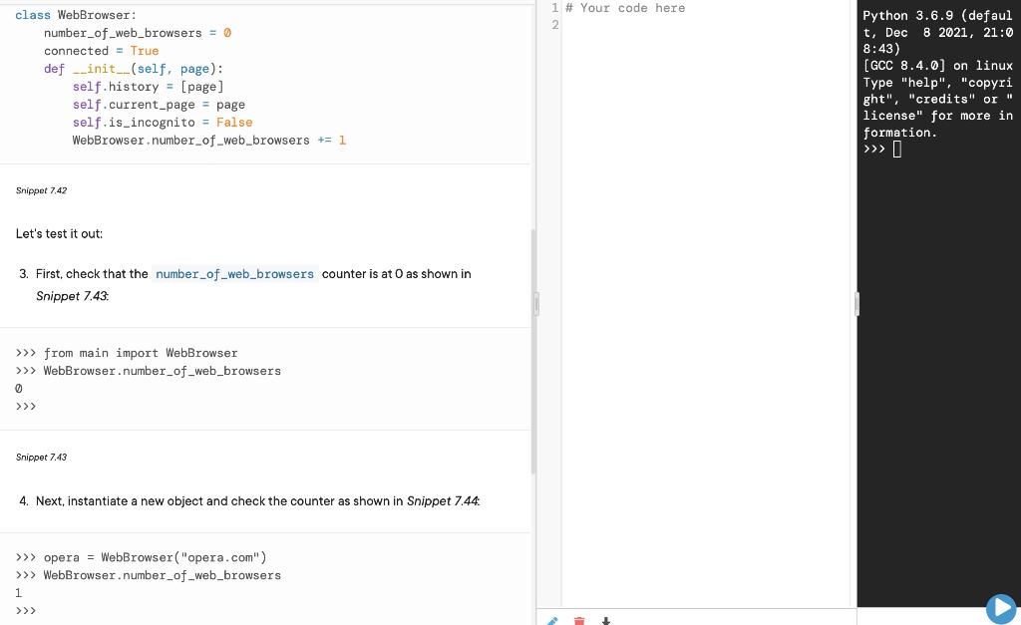Click the blue pencil edit icon
The image size is (1021, 625).
[551, 621]
